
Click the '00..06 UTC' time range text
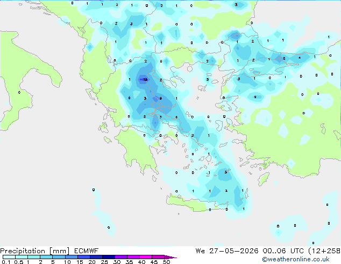coord(283,251)
